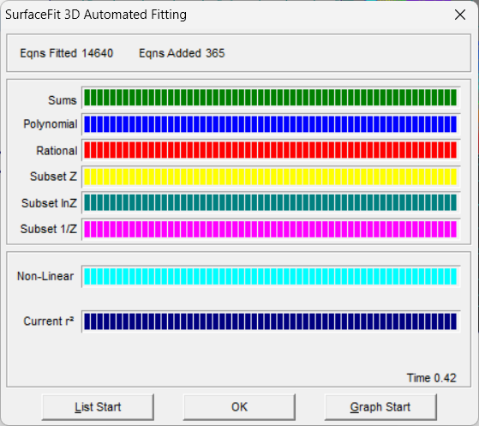Confirm with the OK button
The width and height of the screenshot is (479, 426).
click(239, 407)
